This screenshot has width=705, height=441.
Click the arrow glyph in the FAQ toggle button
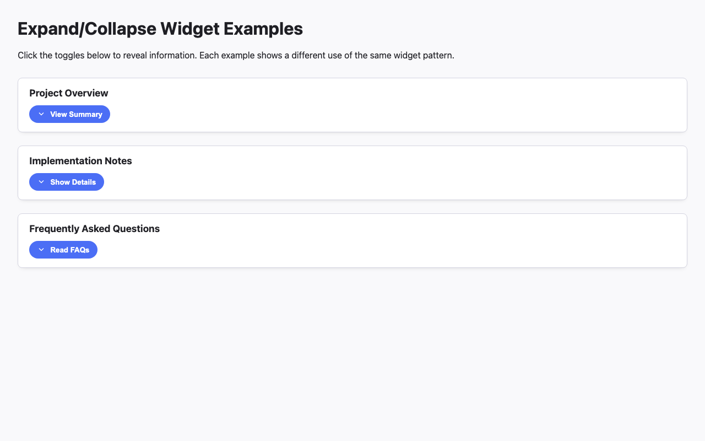(x=41, y=250)
